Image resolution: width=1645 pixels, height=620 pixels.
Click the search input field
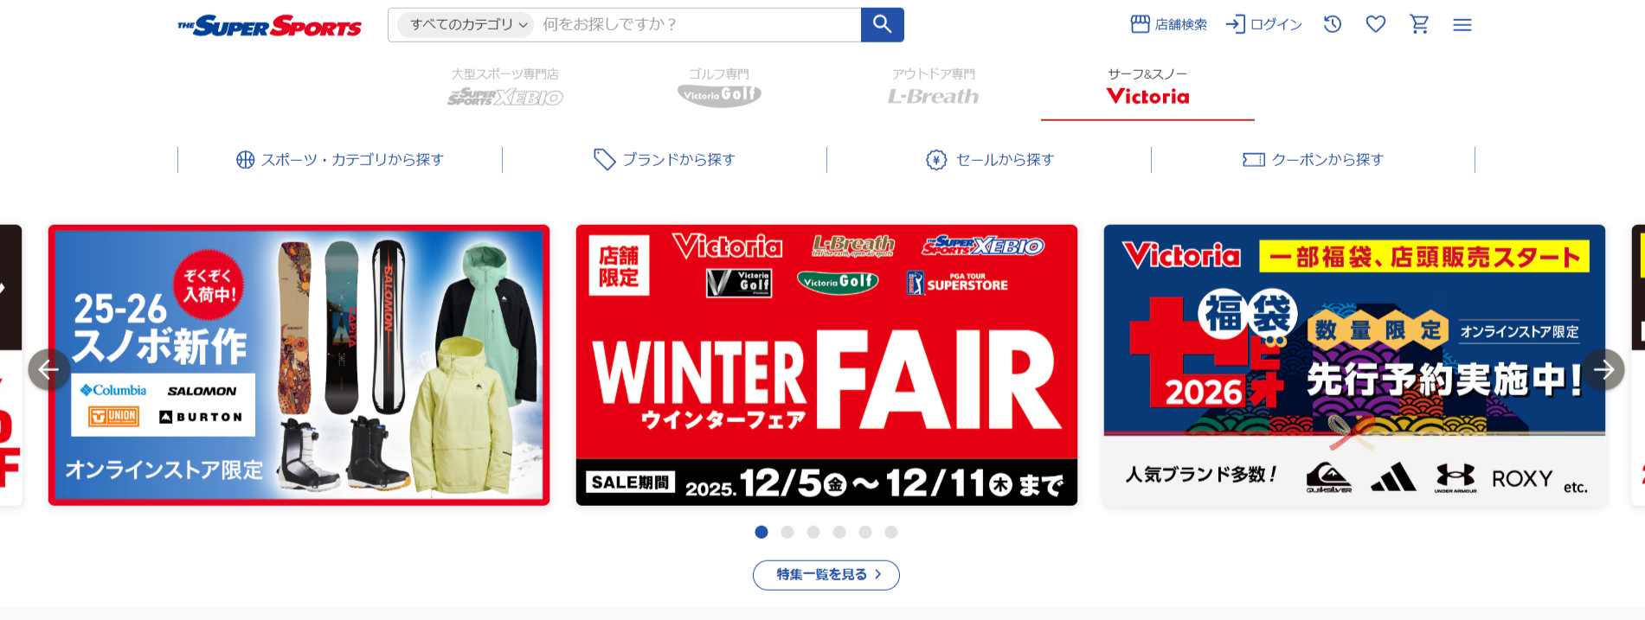click(697, 24)
